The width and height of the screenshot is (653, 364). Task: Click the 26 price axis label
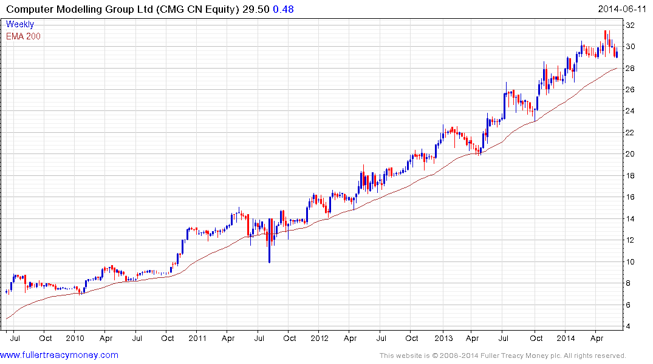[630, 90]
